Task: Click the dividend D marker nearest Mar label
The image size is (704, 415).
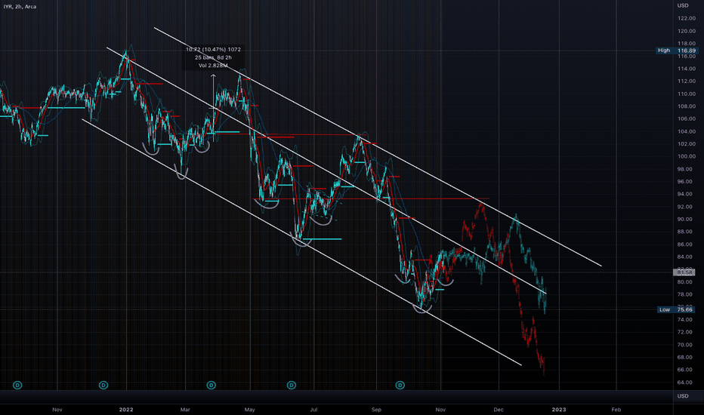Action: [x=211, y=385]
